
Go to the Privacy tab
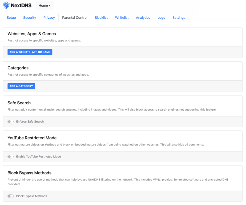49,18
